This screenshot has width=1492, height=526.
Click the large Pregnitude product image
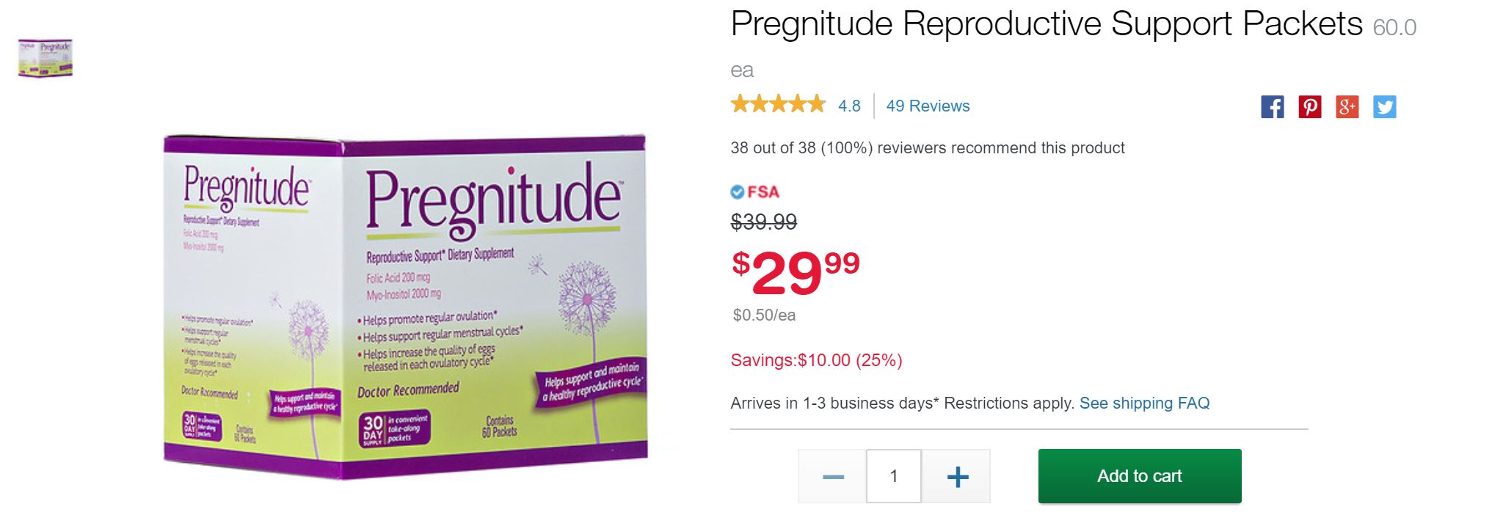point(405,307)
